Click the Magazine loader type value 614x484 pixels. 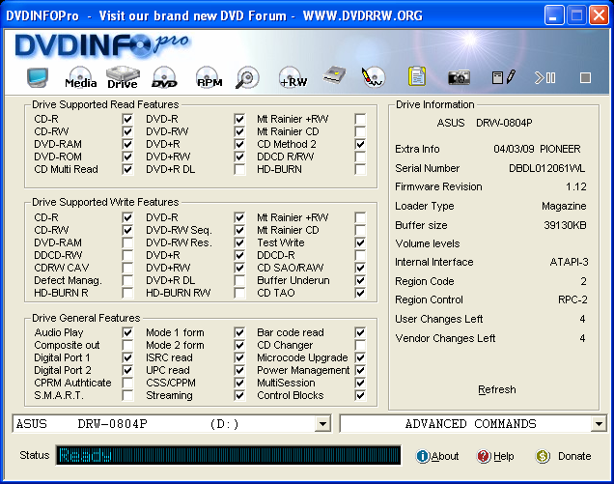tap(564, 206)
